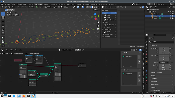The width and height of the screenshot is (175, 98).
Task: Select the Annotate tool
Action: pos(3,38)
